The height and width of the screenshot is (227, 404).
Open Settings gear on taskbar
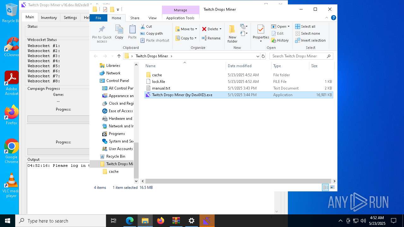coord(192,221)
